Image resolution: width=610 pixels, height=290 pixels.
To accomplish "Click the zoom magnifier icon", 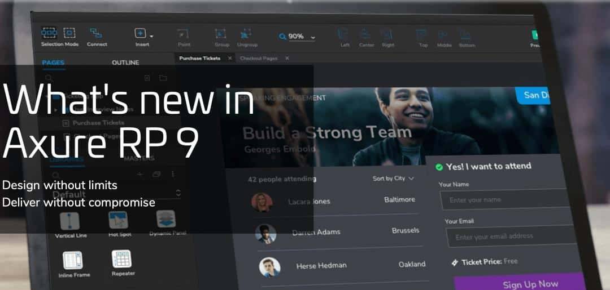I will (282, 37).
